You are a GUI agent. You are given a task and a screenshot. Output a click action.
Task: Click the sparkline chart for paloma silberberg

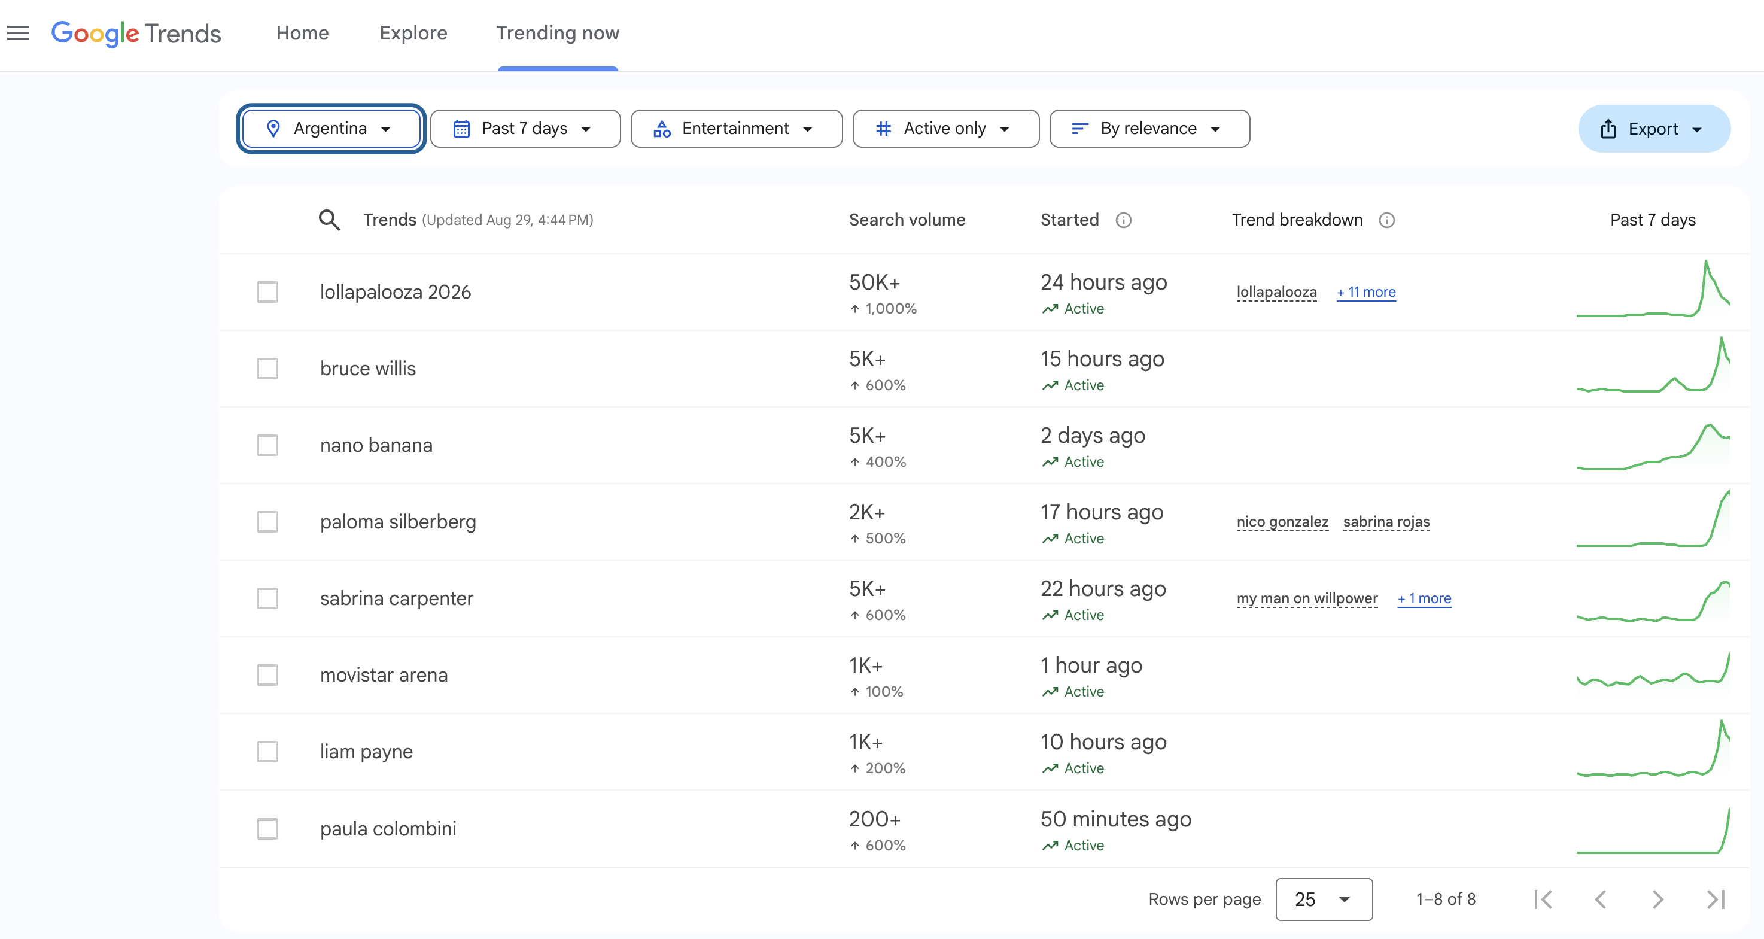point(1653,518)
